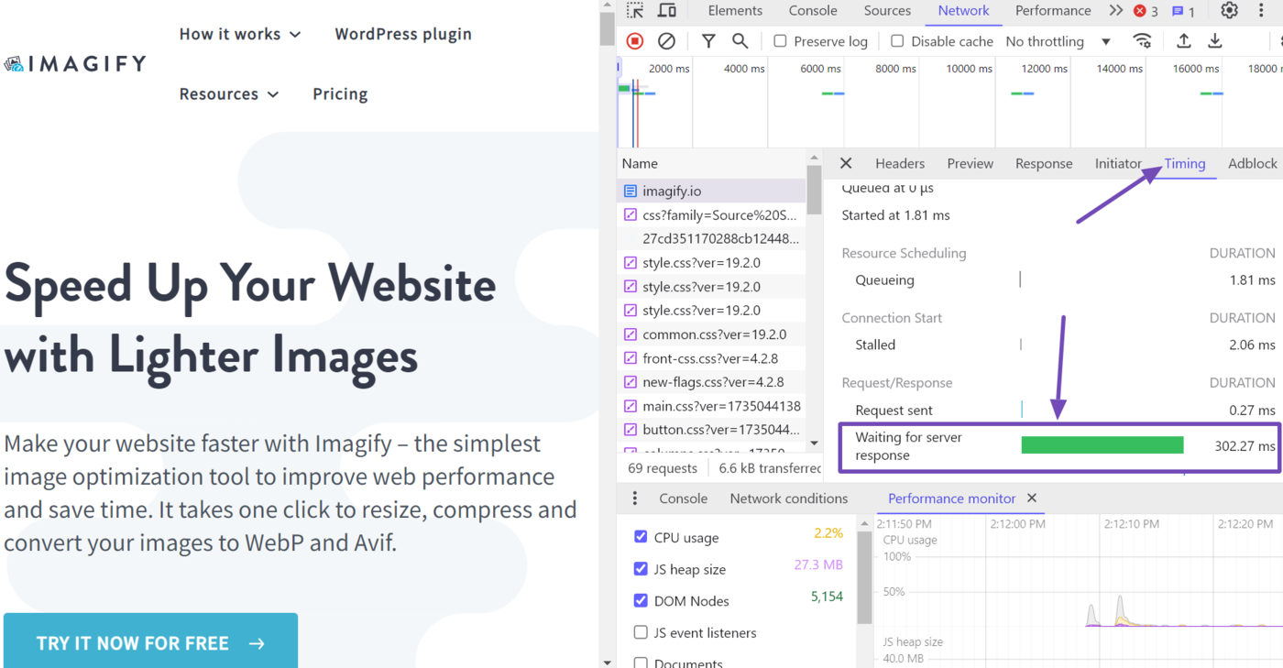Stop recording the network log
The height and width of the screenshot is (668, 1283).
point(635,41)
